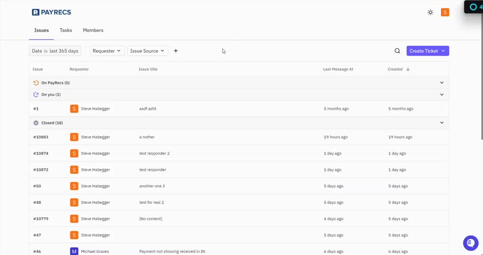The width and height of the screenshot is (483, 255).
Task: Open the Date is last 365 days filter
Action: coord(55,51)
